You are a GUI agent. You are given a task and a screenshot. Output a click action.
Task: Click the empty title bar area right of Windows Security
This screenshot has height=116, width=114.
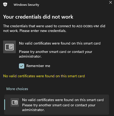point(74,5)
